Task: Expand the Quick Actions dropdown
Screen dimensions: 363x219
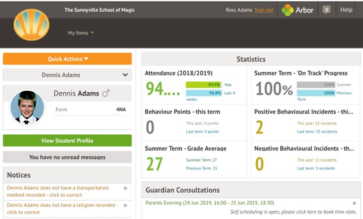Action: click(68, 59)
